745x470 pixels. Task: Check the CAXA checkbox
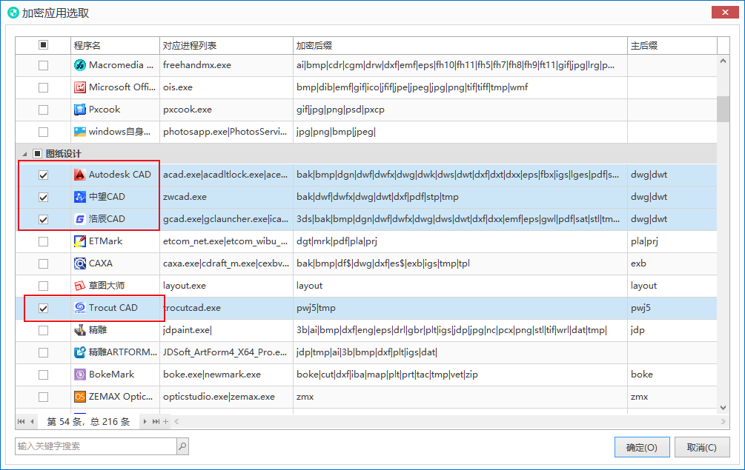point(43,263)
